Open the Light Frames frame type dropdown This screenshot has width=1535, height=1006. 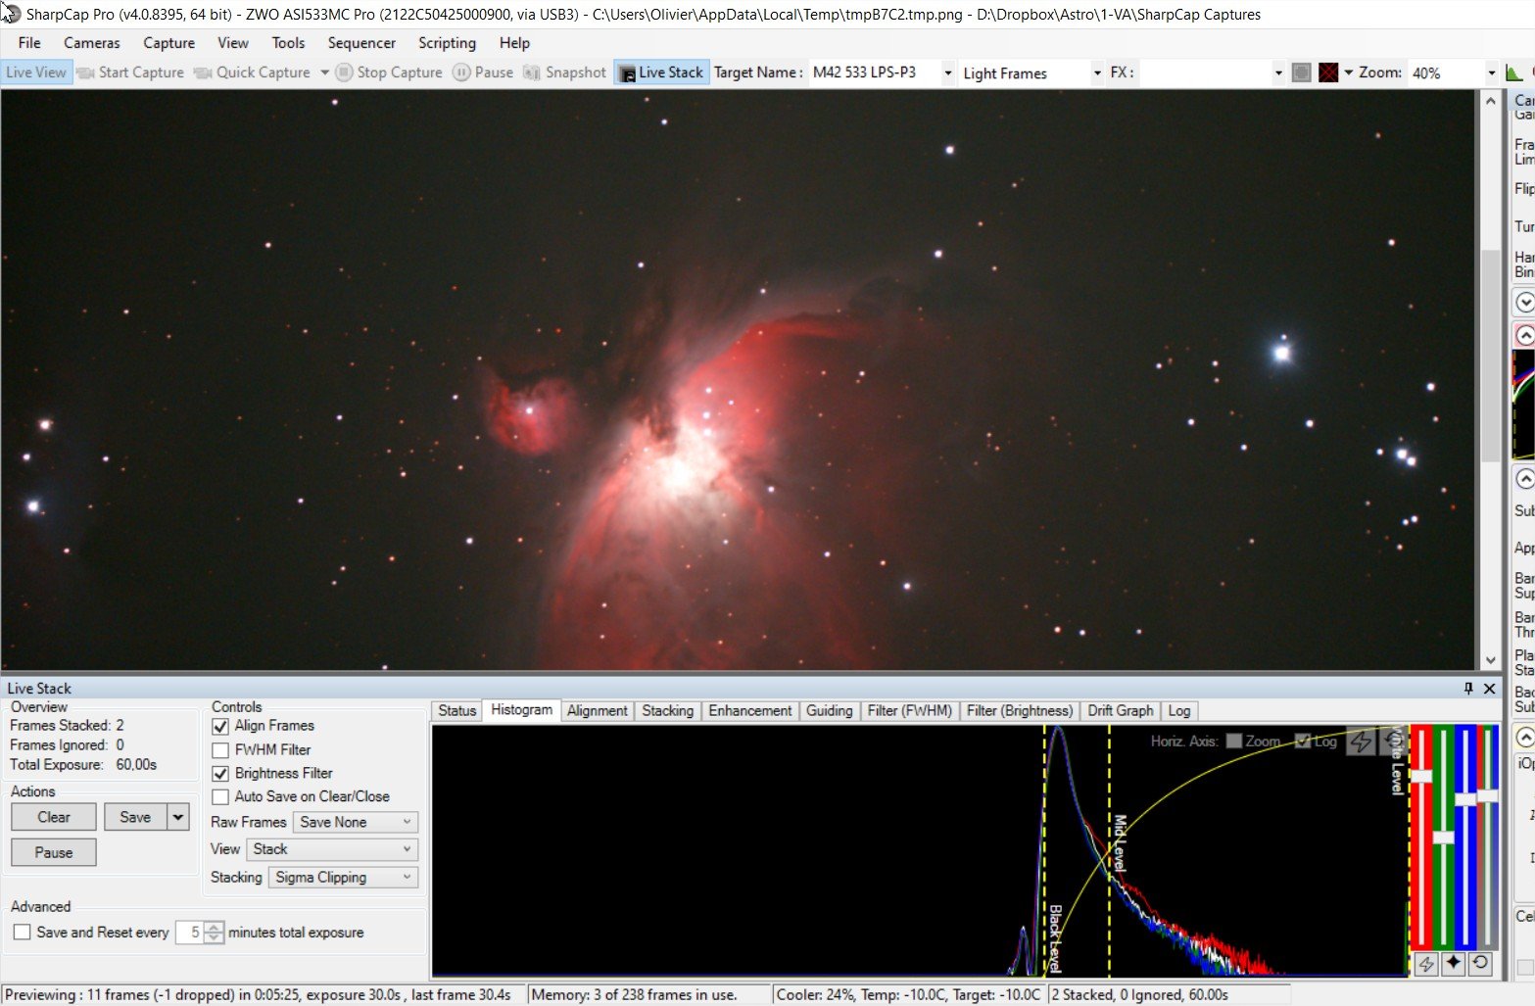click(1097, 72)
